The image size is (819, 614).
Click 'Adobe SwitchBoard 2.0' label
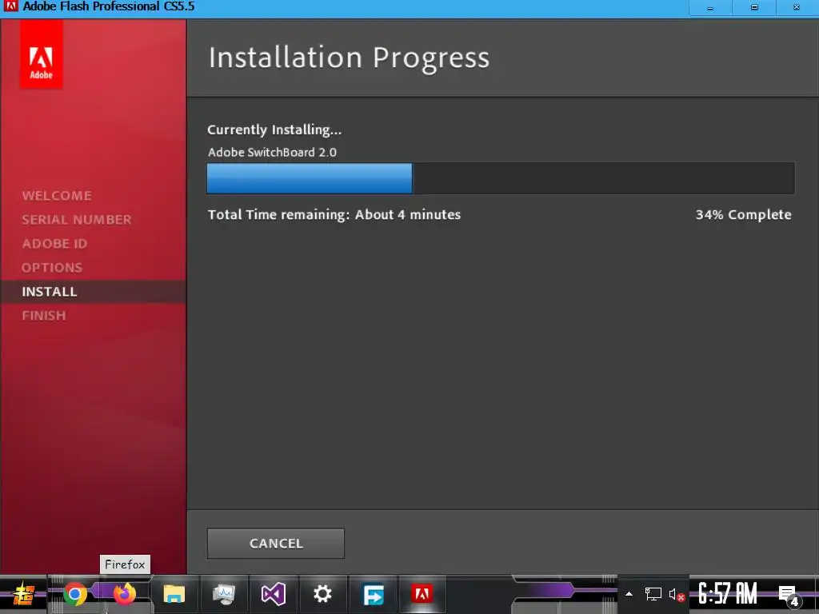pos(272,153)
